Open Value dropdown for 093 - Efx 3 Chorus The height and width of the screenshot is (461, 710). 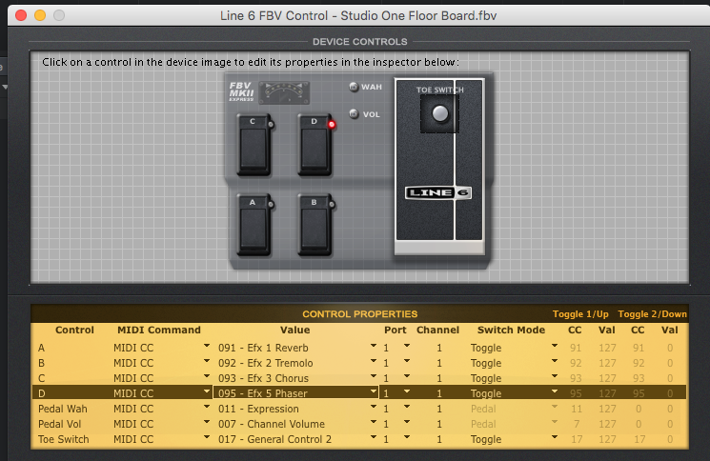click(374, 376)
